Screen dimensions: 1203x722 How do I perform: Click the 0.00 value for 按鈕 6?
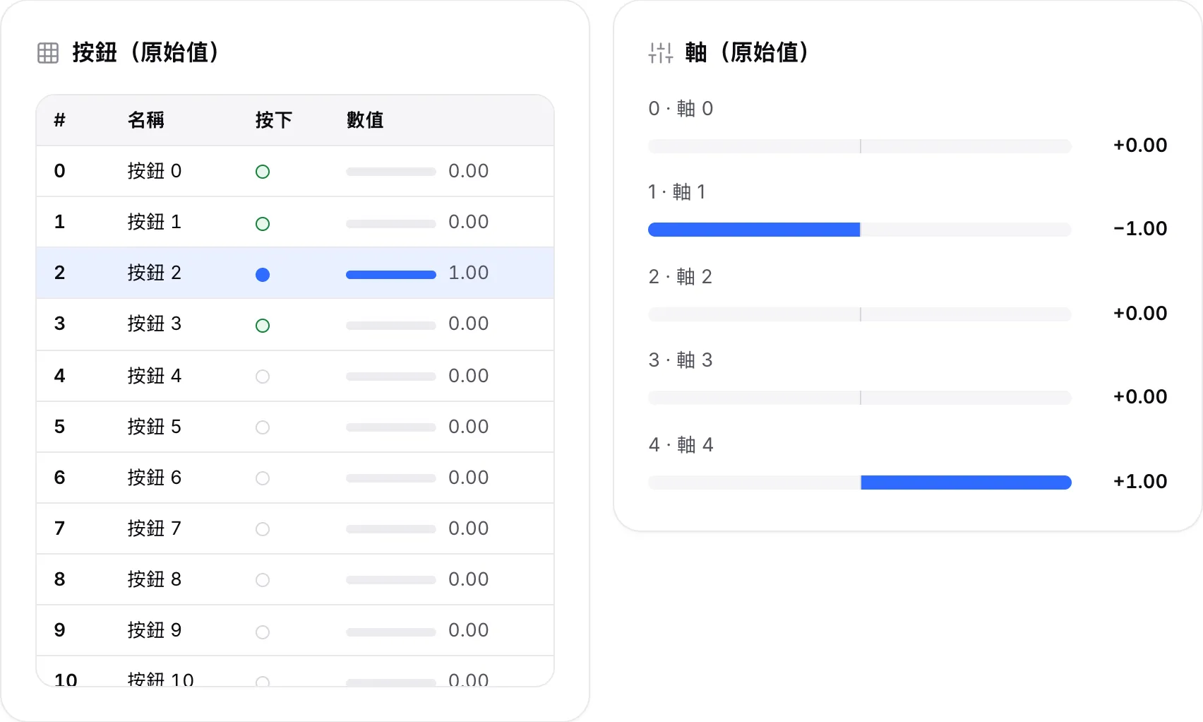(x=469, y=478)
